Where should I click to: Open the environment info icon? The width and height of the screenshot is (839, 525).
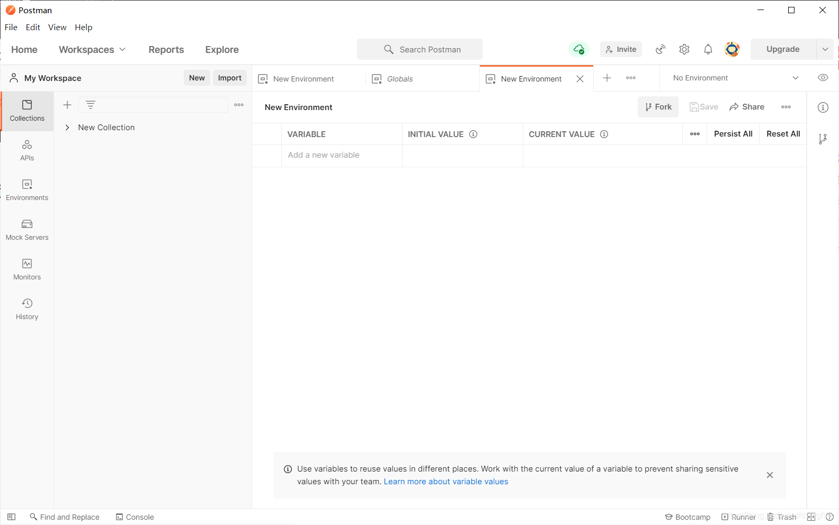tap(823, 107)
